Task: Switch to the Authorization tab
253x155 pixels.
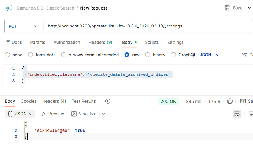Action: [67, 42]
